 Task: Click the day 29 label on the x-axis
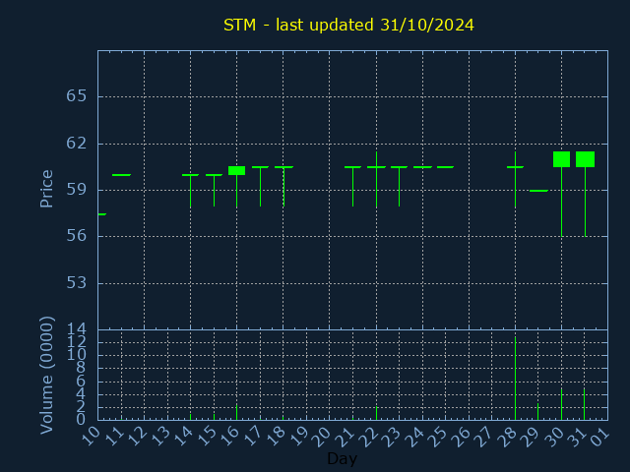533,436
